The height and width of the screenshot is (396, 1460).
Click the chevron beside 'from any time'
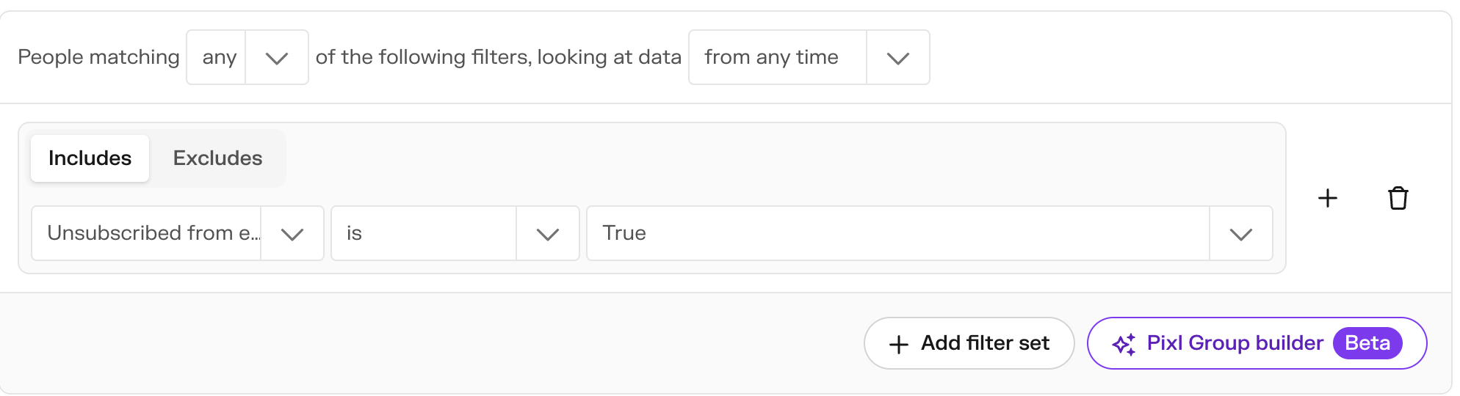897,58
